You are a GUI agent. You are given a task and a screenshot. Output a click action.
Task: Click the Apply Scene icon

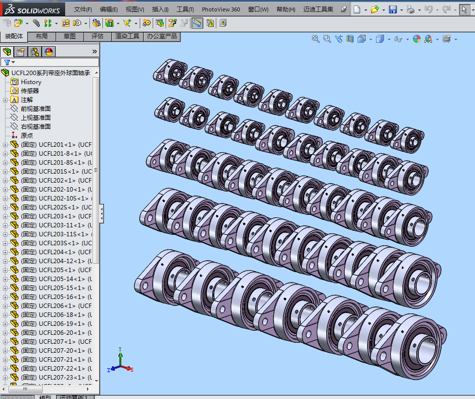428,39
